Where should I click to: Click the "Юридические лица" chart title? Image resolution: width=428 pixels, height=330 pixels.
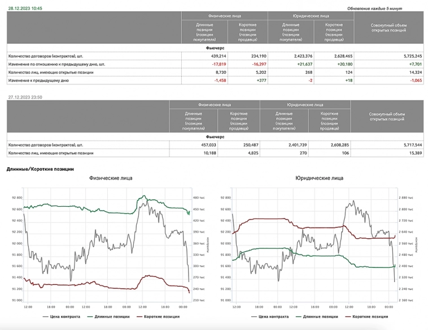[318, 179]
